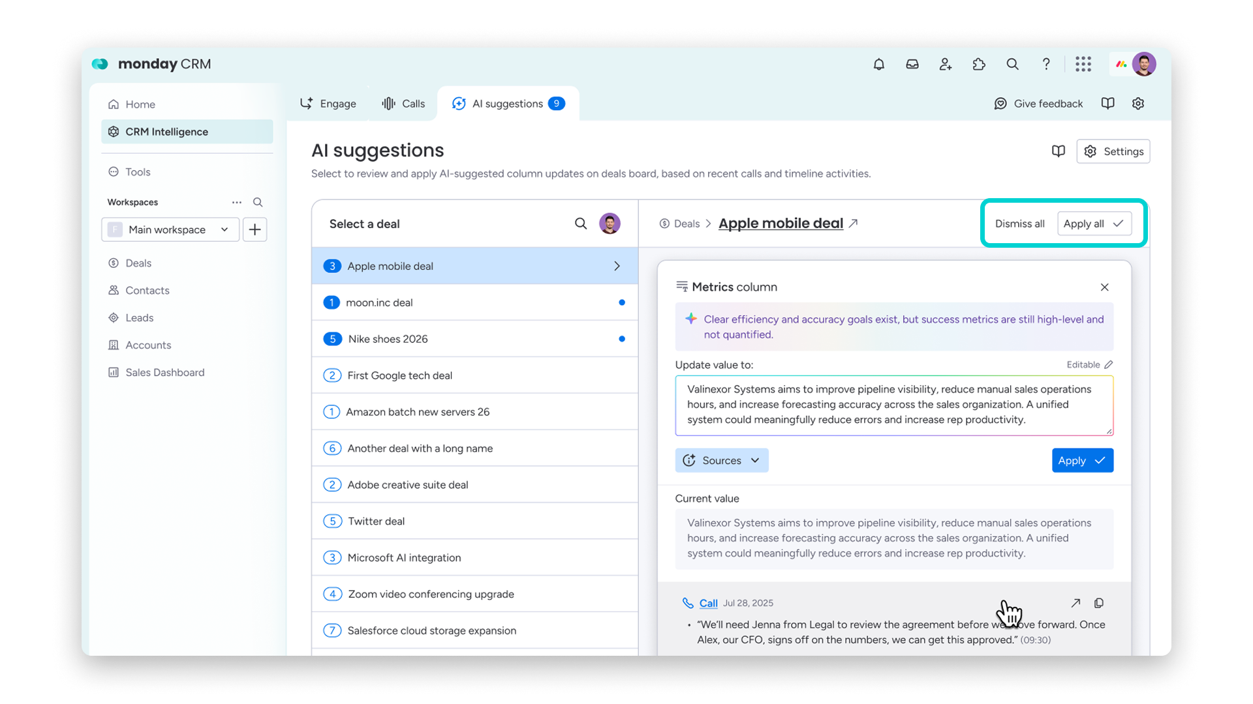This screenshot has width=1253, height=704.
Task: Click the Apply all button
Action: (x=1094, y=224)
